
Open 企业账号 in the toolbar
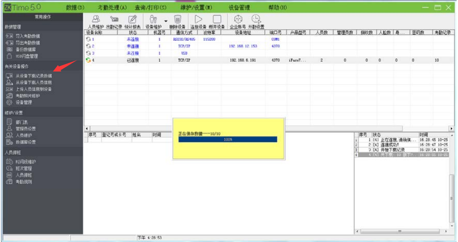(x=238, y=20)
